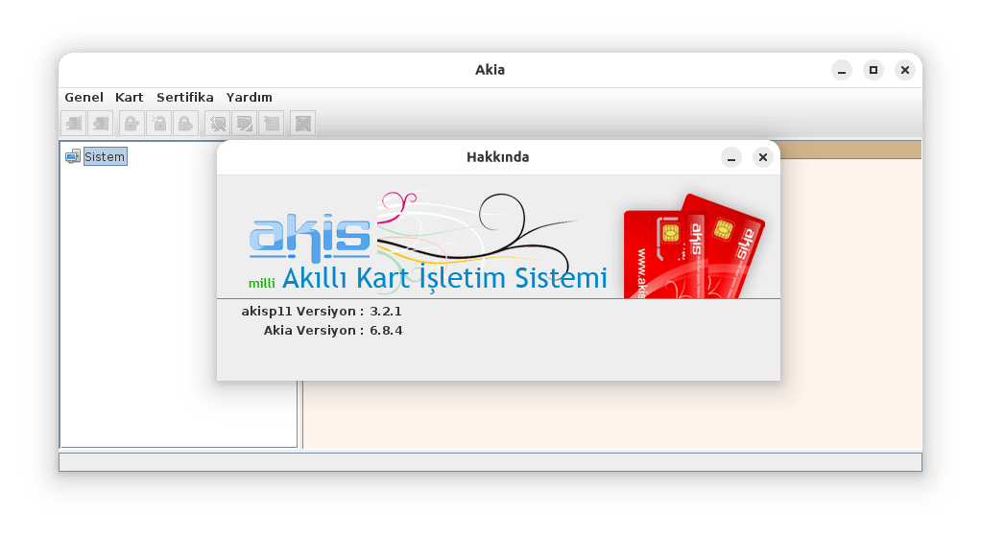The width and height of the screenshot is (981, 536).
Task: Click the door-with-plus login toolbar icon
Action: click(x=73, y=123)
